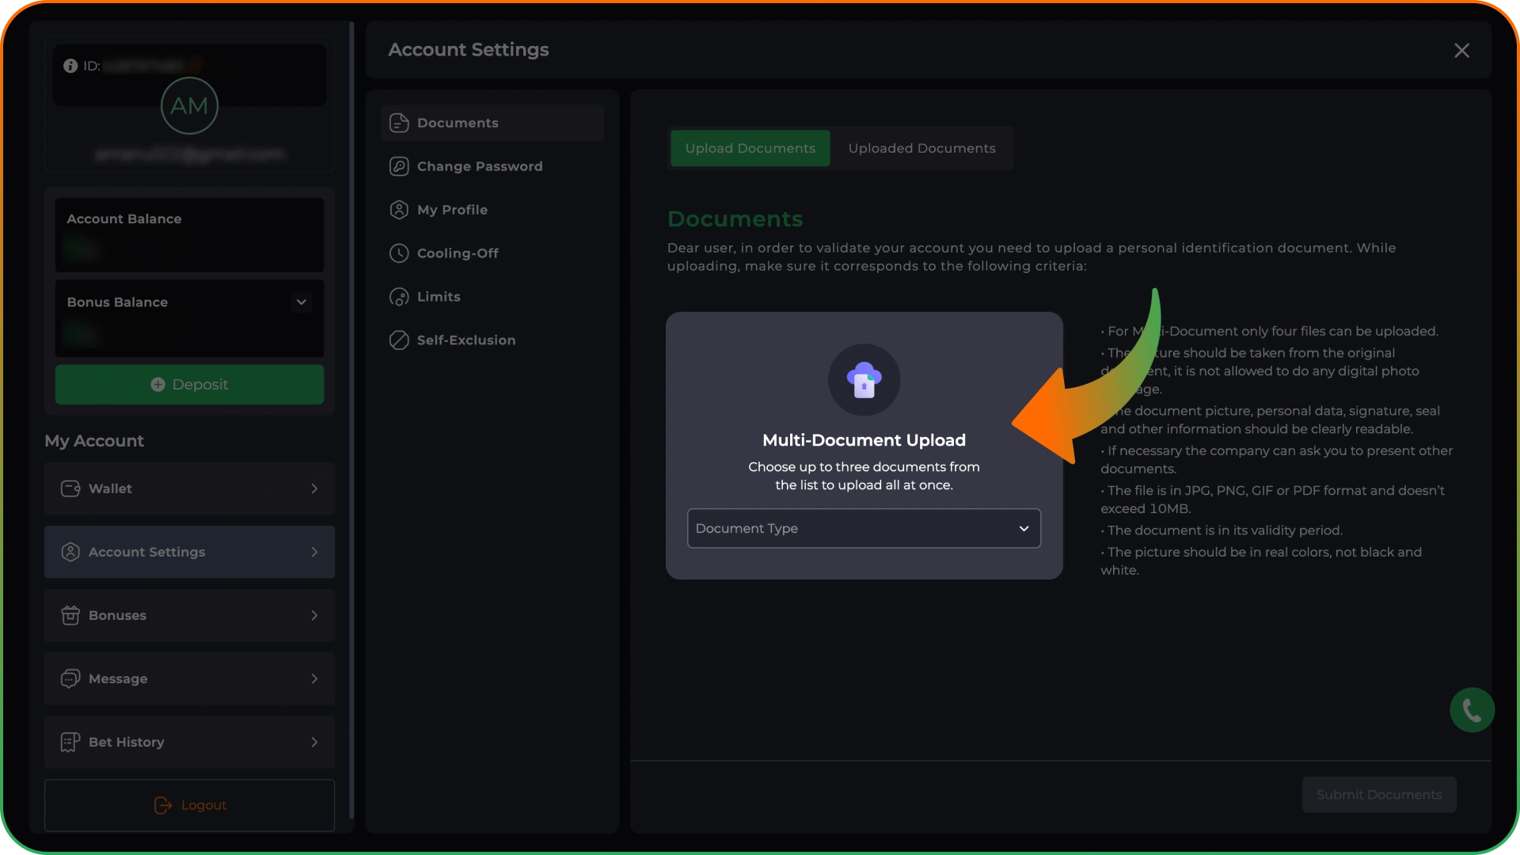Click the AM avatar circle
The height and width of the screenshot is (855, 1520).
point(189,105)
